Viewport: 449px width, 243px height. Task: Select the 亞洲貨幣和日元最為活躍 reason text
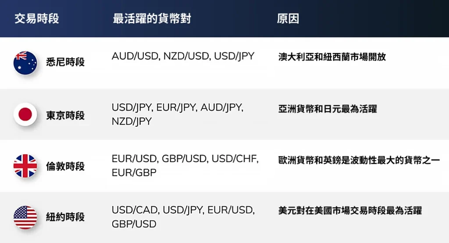[328, 109]
